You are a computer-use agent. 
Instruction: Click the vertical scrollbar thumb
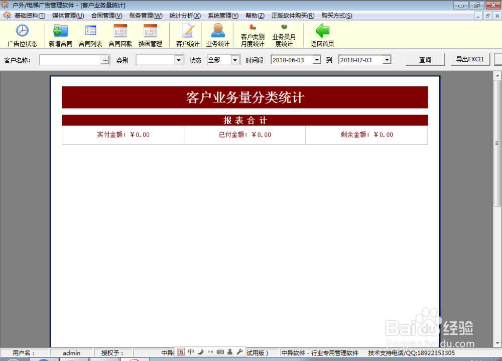[x=497, y=143]
